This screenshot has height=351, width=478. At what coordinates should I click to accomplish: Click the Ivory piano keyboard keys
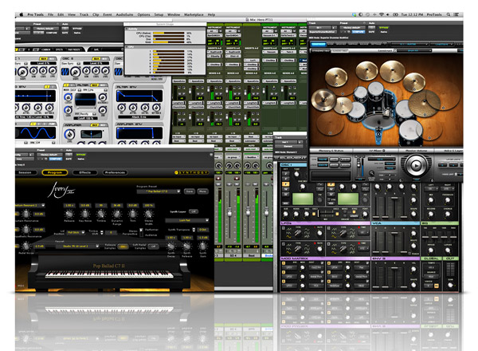[109, 274]
